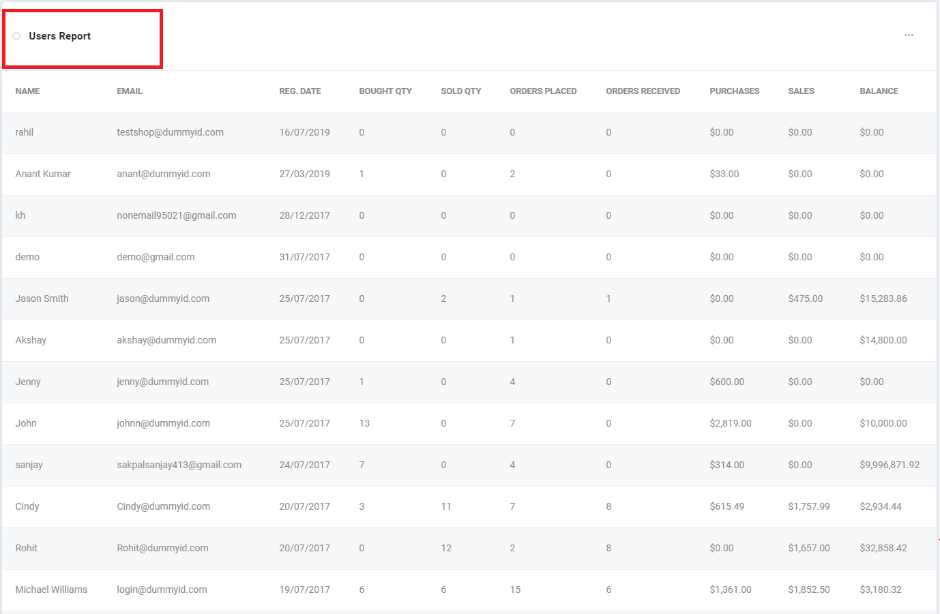Click email Rohit@dummyid.com

point(163,549)
